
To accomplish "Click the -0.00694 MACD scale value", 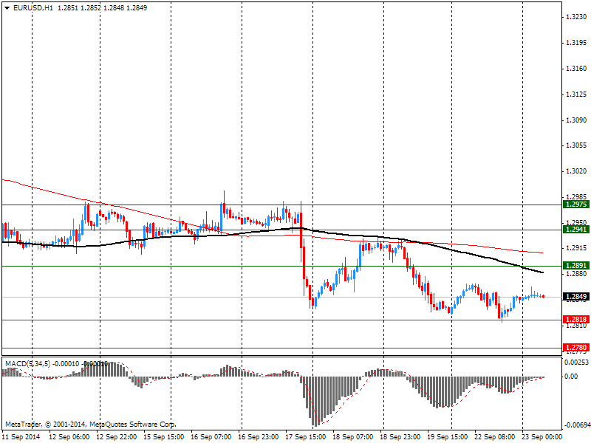I will pos(576,426).
